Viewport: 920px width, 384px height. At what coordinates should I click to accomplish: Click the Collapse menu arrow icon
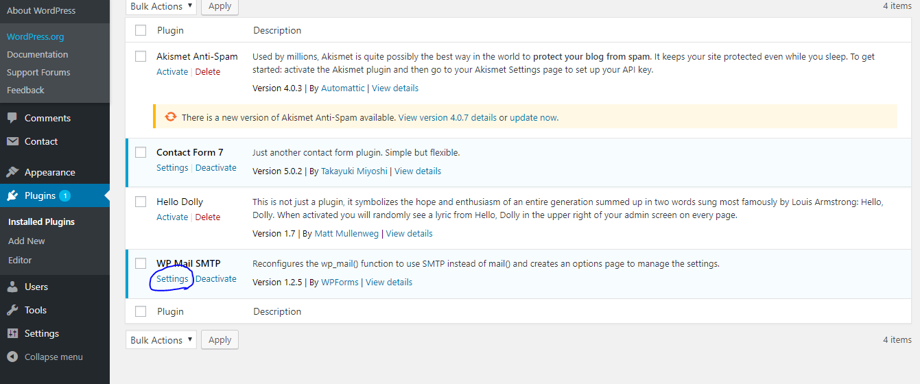(x=12, y=357)
